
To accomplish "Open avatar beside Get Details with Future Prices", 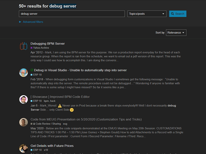I will [23, 148].
